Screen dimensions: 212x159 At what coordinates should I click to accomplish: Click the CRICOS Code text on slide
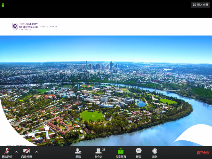tap(17, 146)
